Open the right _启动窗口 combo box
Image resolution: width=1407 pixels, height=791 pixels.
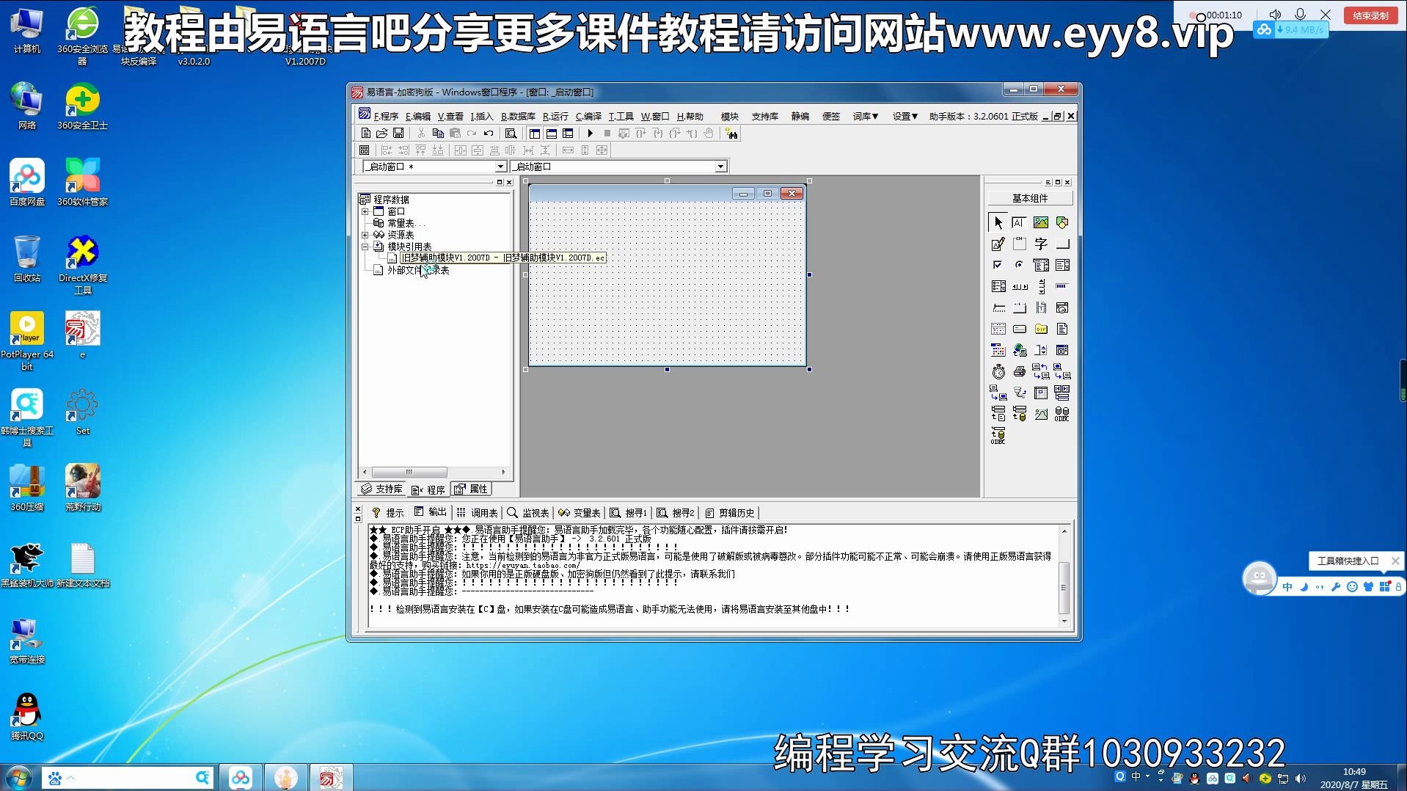720,167
